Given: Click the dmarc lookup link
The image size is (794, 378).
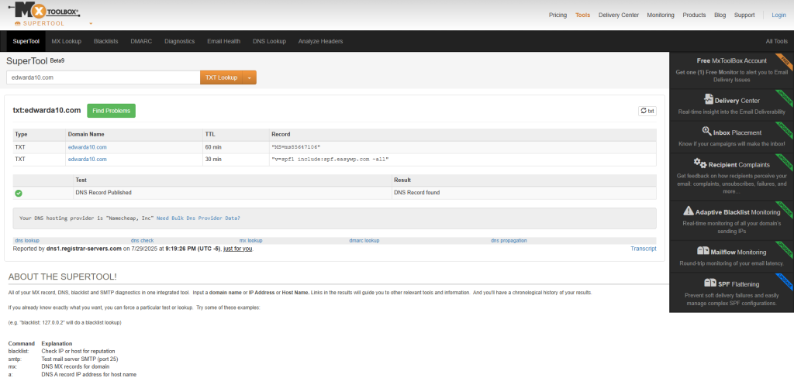Looking at the screenshot, I should point(364,240).
